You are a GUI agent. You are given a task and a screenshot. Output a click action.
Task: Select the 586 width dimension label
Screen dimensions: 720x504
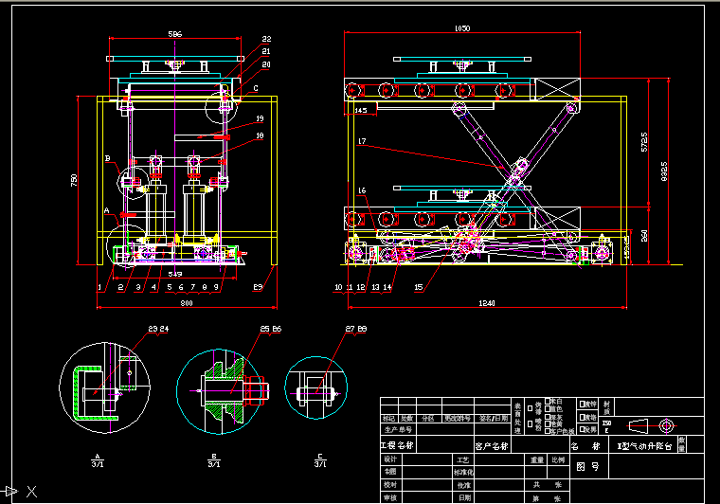[x=174, y=34]
